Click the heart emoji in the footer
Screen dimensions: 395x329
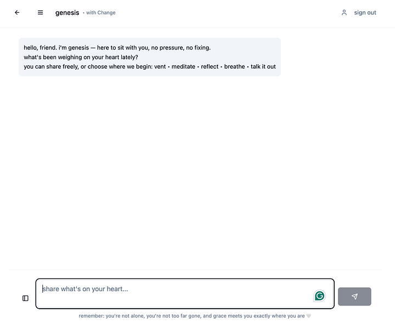(308, 316)
